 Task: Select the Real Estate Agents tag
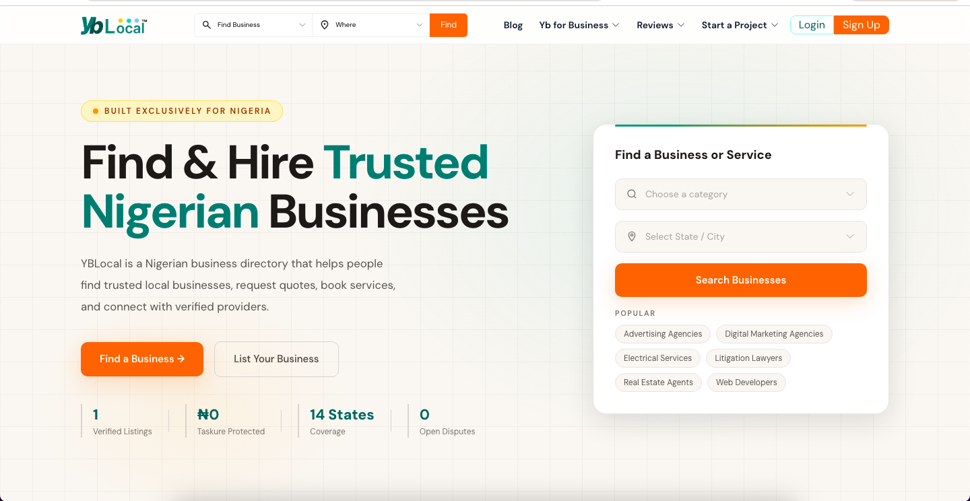[658, 382]
